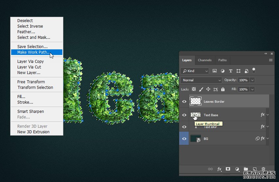Expand Text BKP layer effects chevron
The image size is (279, 182).
coord(268,127)
